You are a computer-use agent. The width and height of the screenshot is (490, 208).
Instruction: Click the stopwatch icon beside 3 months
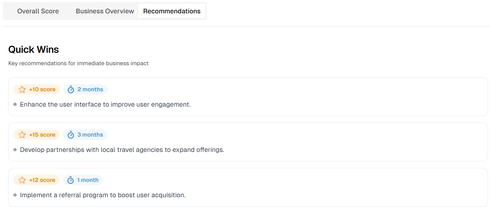71,135
